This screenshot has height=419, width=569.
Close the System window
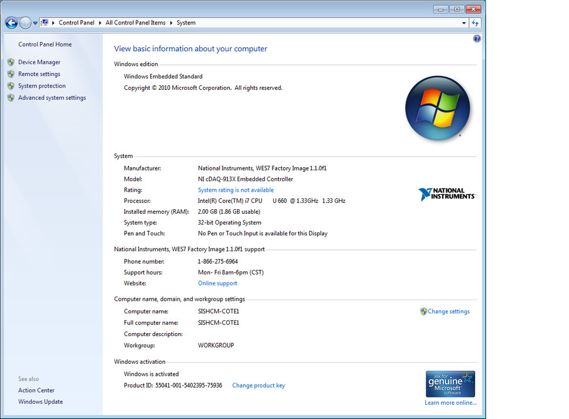(473, 9)
